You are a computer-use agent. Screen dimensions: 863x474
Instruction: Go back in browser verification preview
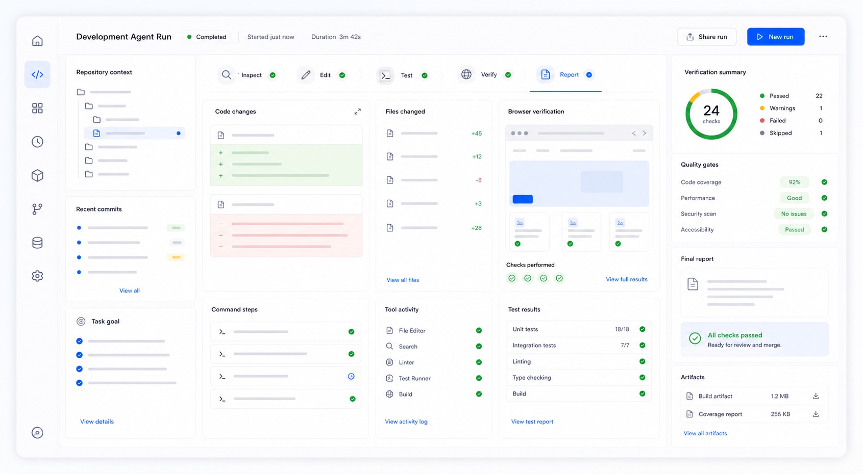[x=634, y=133]
